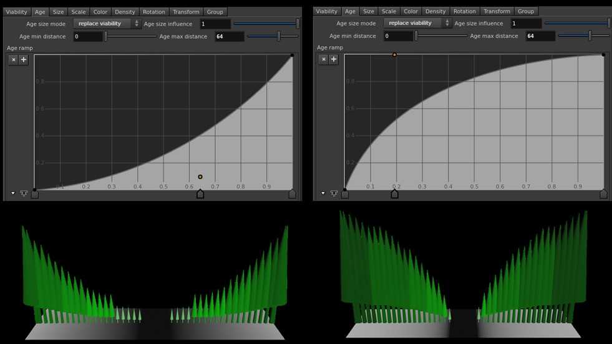This screenshot has width=612, height=344.
Task: Switch to Size tab in left panel
Action: (58, 12)
